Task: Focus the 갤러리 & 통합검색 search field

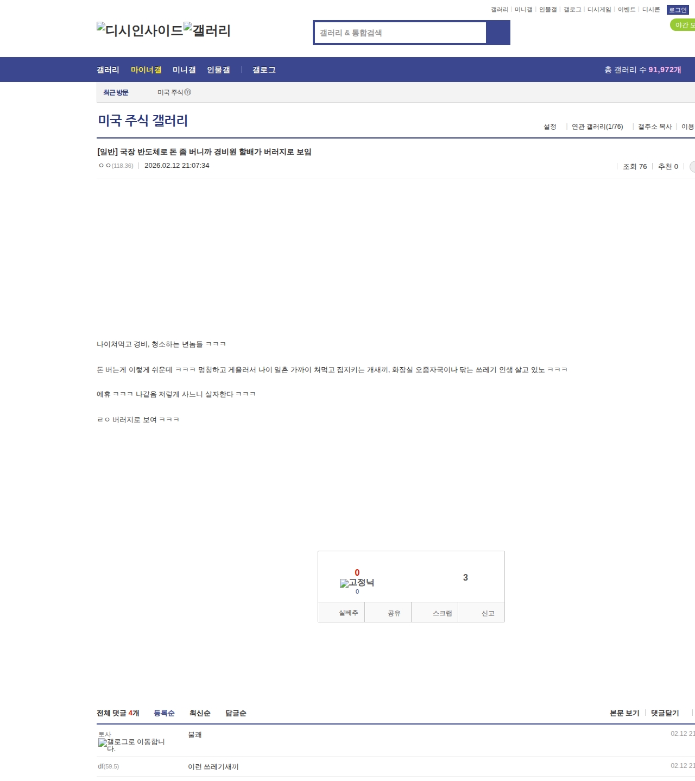Action: [401, 33]
